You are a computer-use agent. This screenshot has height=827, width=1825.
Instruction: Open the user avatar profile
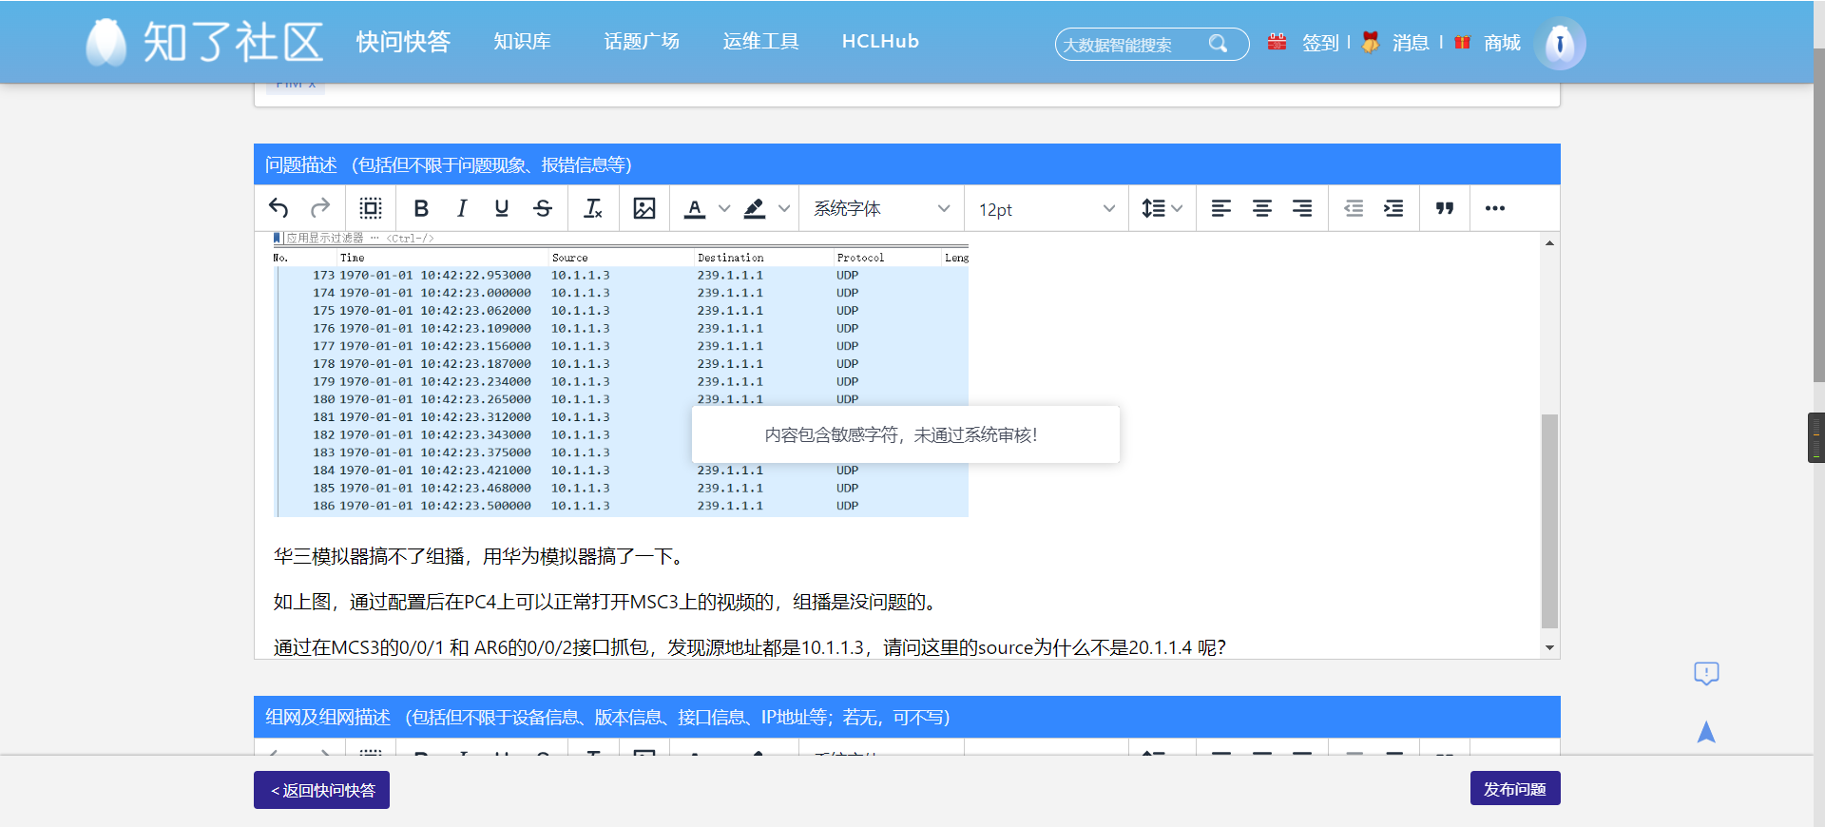pyautogui.click(x=1560, y=44)
